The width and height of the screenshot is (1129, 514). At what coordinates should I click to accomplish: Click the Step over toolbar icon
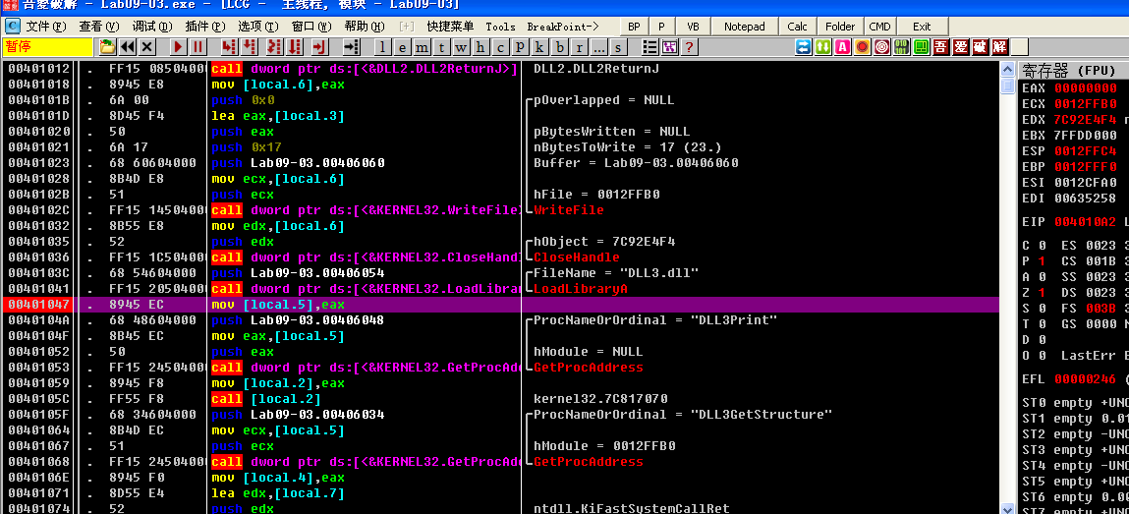tap(250, 47)
